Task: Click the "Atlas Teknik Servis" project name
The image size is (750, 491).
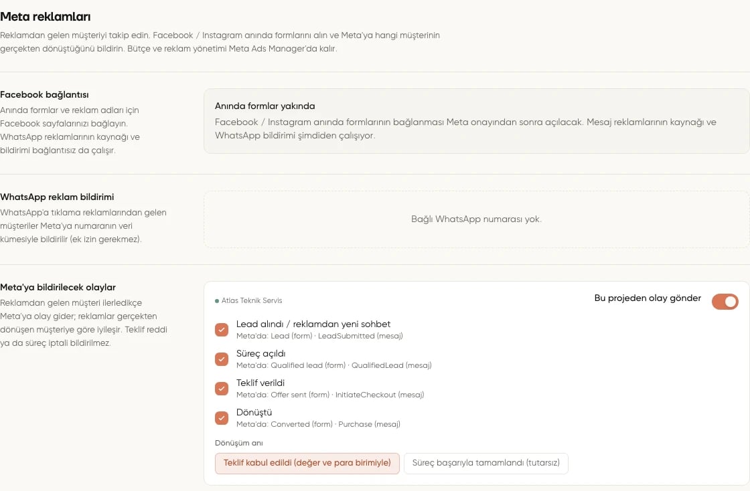Action: coord(252,300)
